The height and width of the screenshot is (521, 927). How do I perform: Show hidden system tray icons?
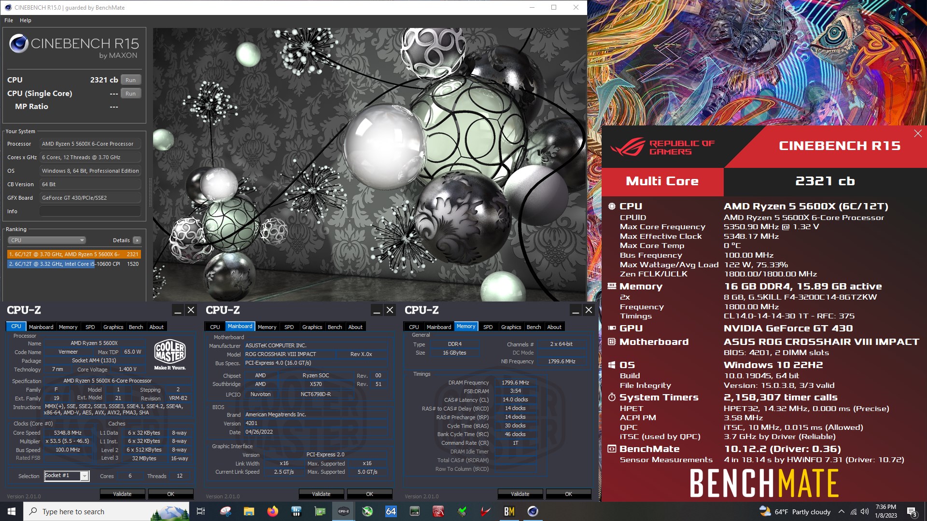842,511
